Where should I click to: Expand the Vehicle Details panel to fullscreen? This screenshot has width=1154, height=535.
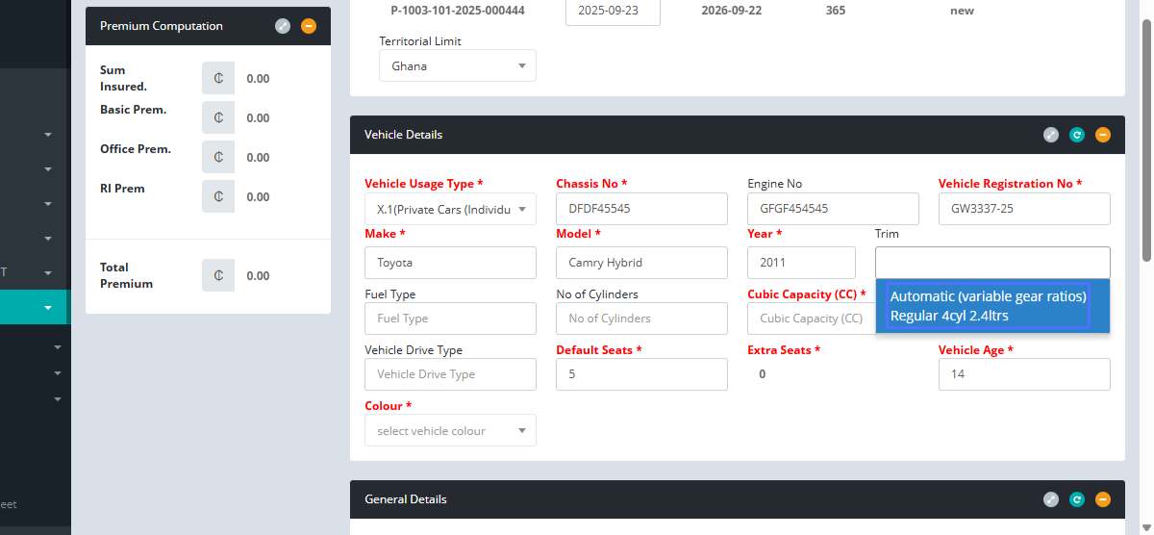point(1051,135)
